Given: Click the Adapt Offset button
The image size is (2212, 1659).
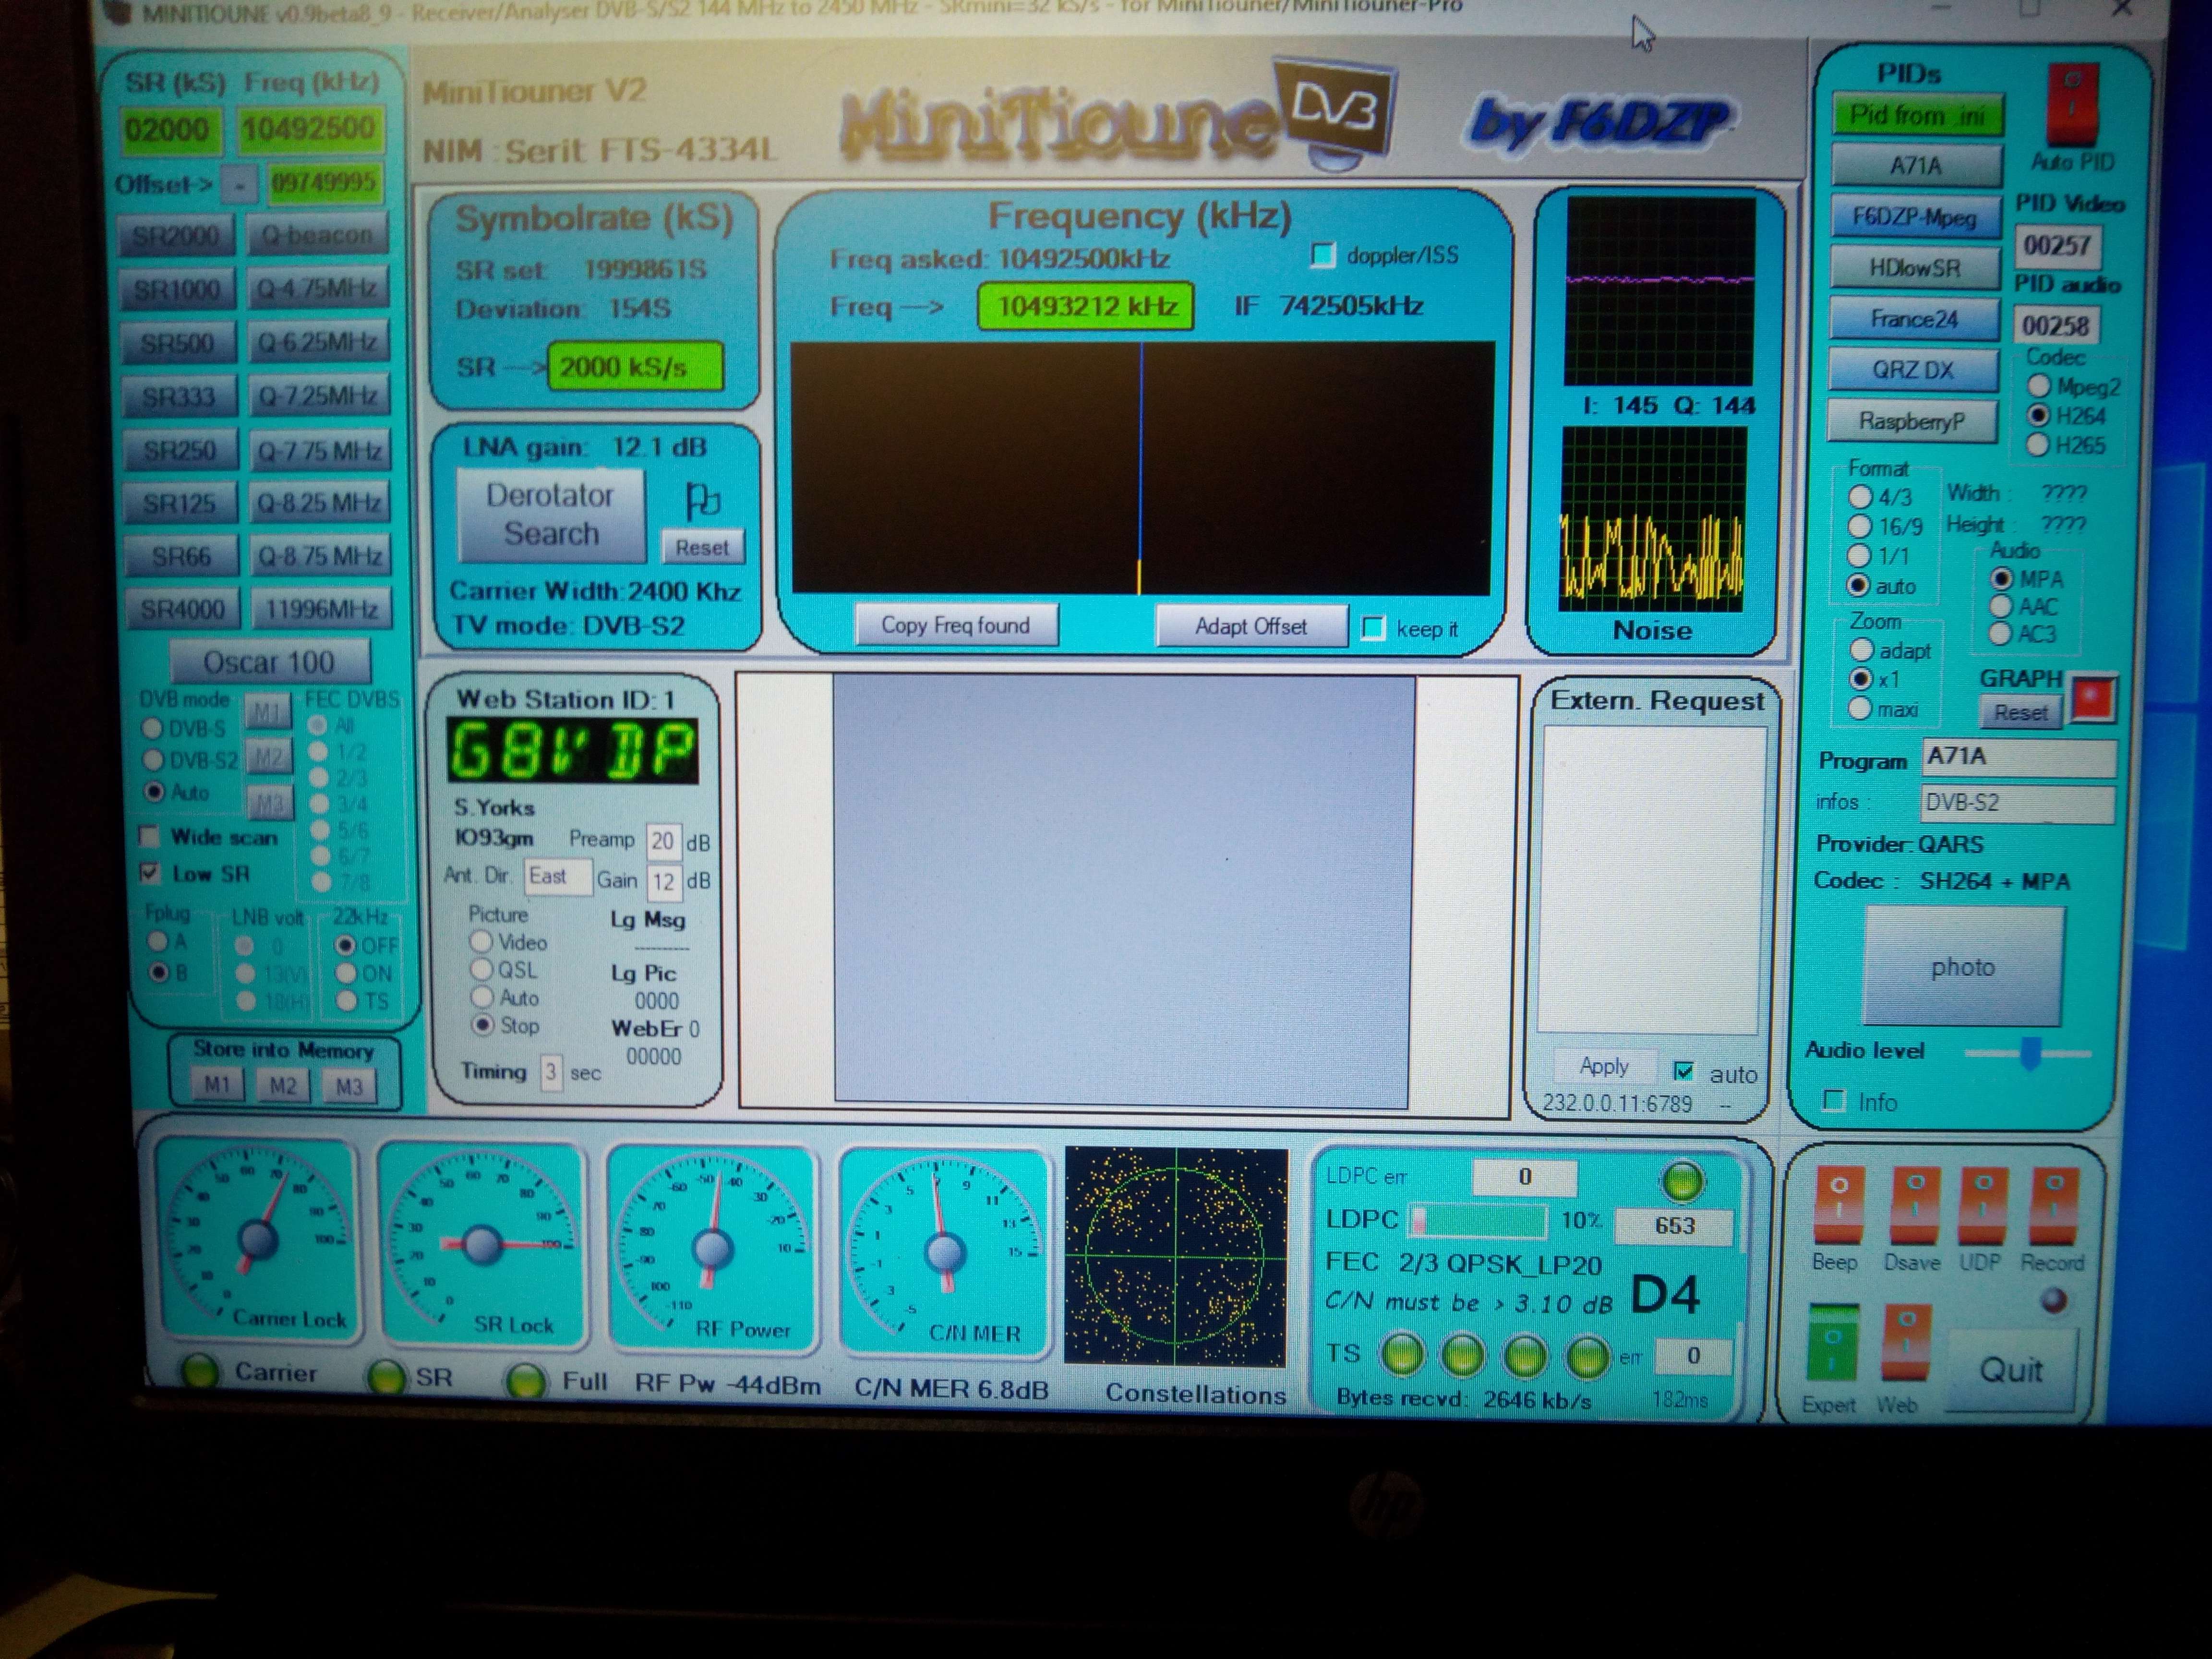Looking at the screenshot, I should (1251, 627).
